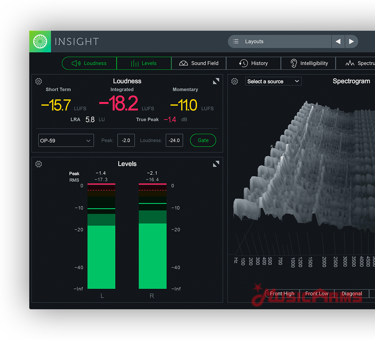
Task: Expand the Loudness panel to full view
Action: pyautogui.click(x=216, y=81)
